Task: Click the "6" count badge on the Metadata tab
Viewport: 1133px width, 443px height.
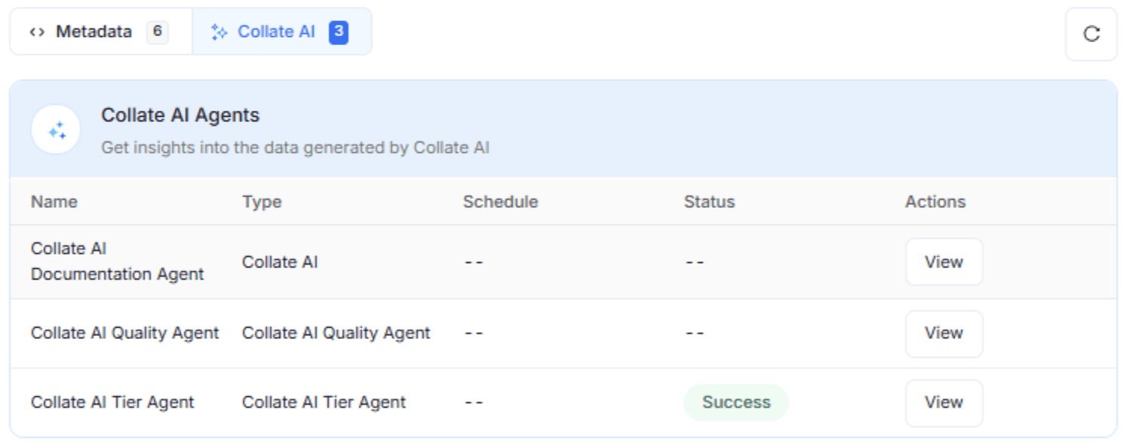Action: tap(156, 32)
